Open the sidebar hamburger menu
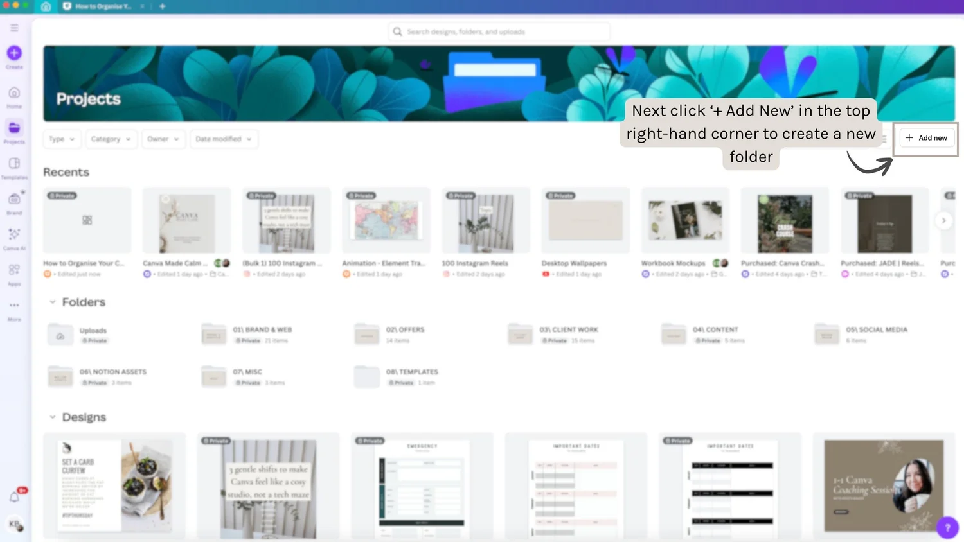Image resolution: width=964 pixels, height=542 pixels. (14, 28)
